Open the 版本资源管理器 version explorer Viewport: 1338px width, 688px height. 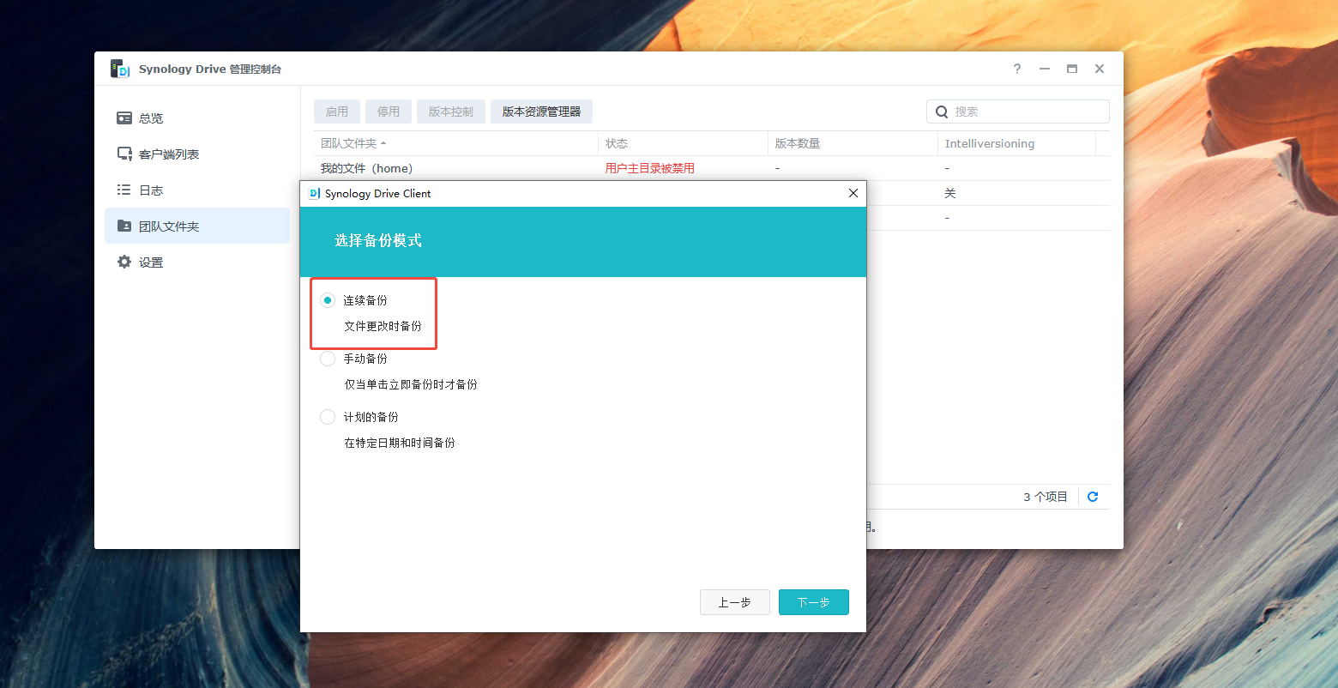541,112
